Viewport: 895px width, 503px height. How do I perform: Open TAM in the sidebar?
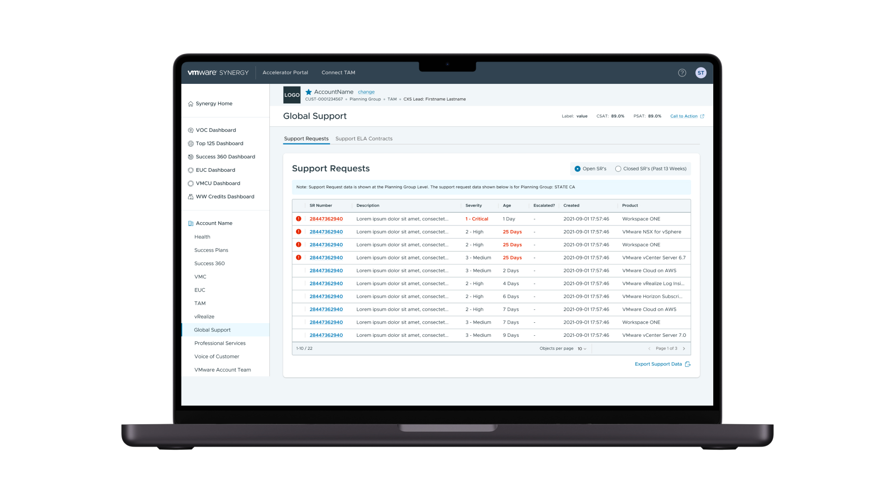tap(200, 303)
